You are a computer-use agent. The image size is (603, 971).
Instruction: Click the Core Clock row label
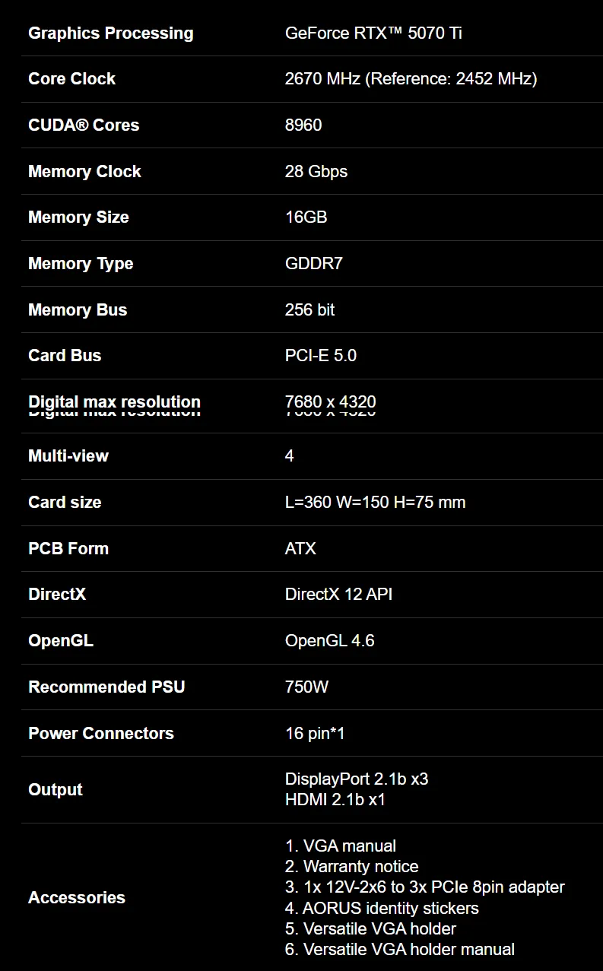[x=71, y=79]
